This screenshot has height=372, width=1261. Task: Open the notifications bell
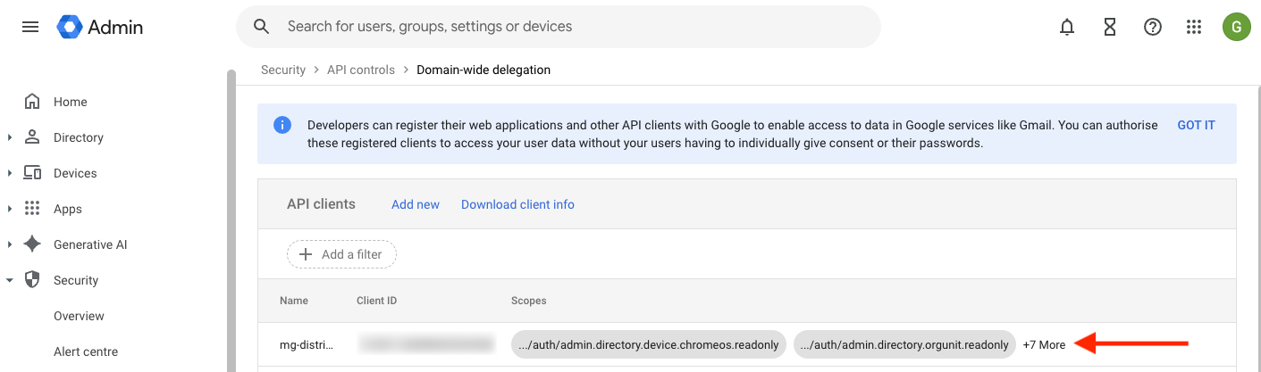coord(1066,27)
